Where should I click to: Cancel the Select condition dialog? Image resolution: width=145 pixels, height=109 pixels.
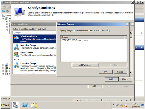pyautogui.click(x=125, y=79)
